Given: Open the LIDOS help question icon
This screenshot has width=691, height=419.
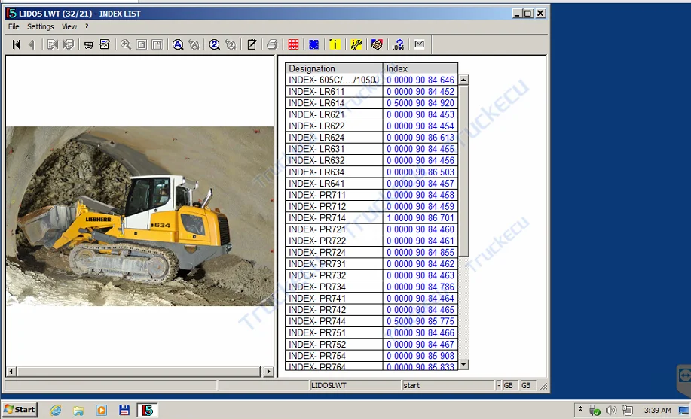Looking at the screenshot, I should pyautogui.click(x=398, y=44).
